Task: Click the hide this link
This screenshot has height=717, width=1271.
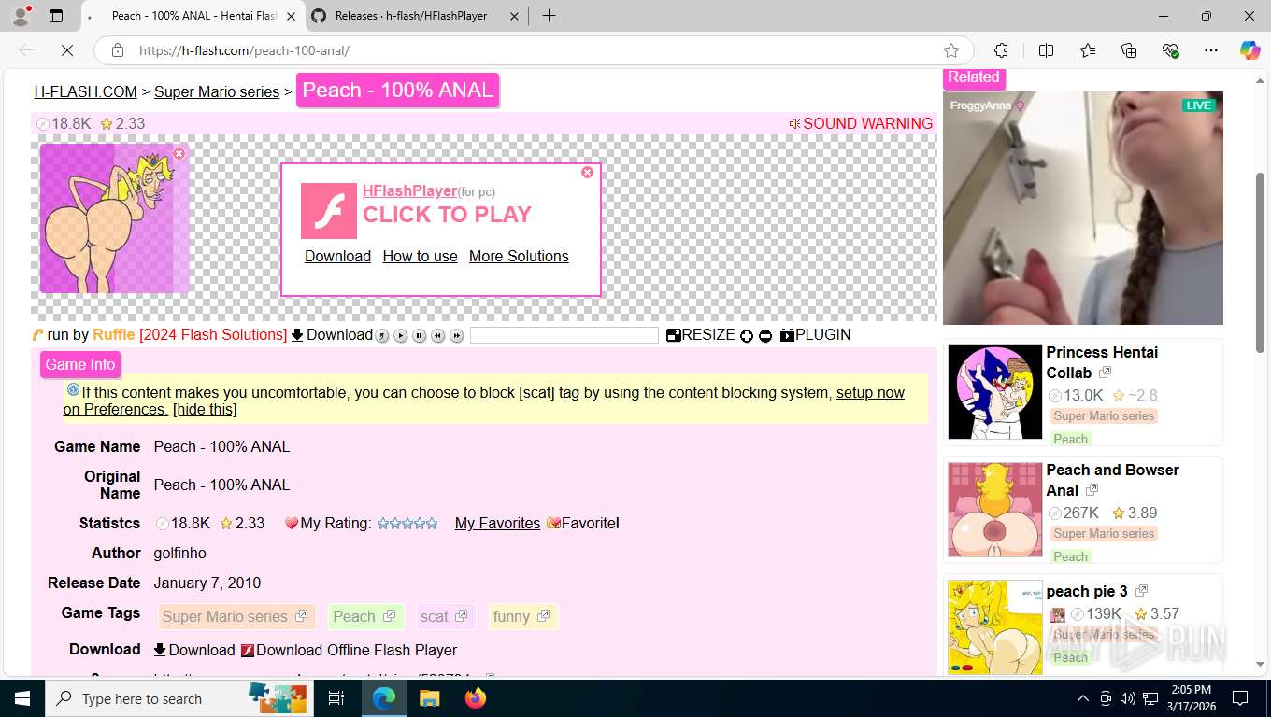Action: 205,409
